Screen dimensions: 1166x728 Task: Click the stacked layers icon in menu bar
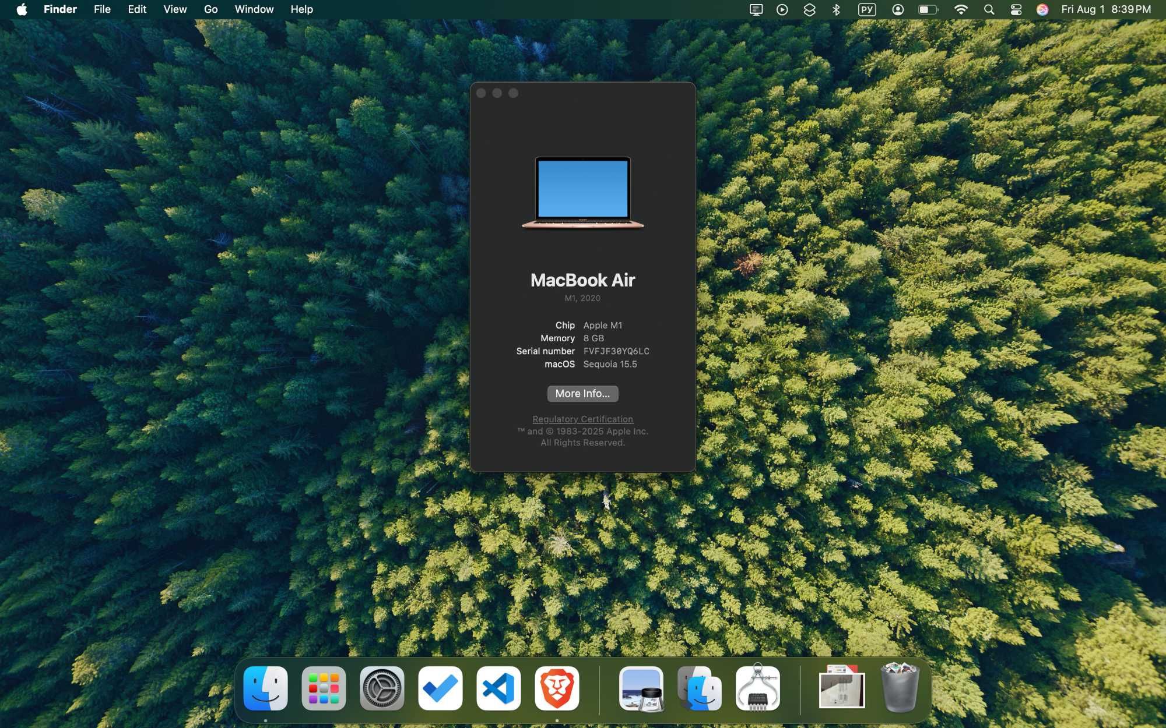pos(809,9)
